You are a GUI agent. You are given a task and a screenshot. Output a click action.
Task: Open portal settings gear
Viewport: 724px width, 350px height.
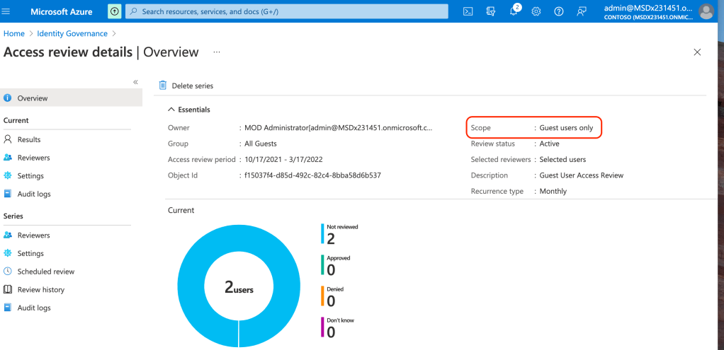[536, 11]
